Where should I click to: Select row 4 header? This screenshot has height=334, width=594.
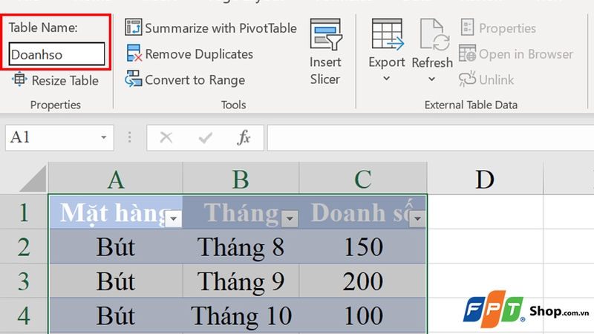click(x=24, y=315)
